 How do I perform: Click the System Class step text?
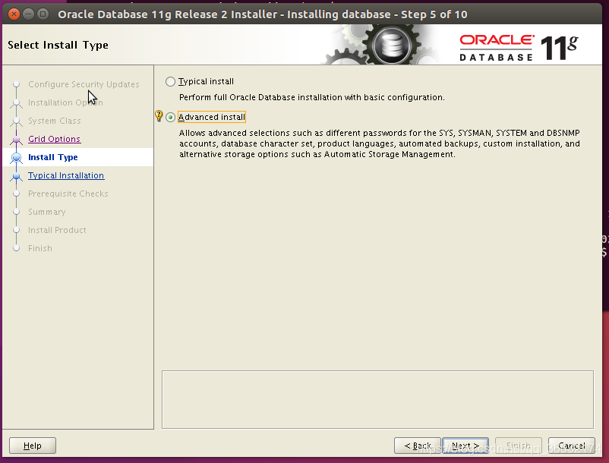point(55,121)
